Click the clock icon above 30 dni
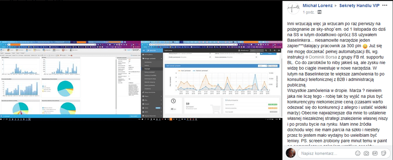The width and height of the screenshot is (393, 160). click(173, 102)
